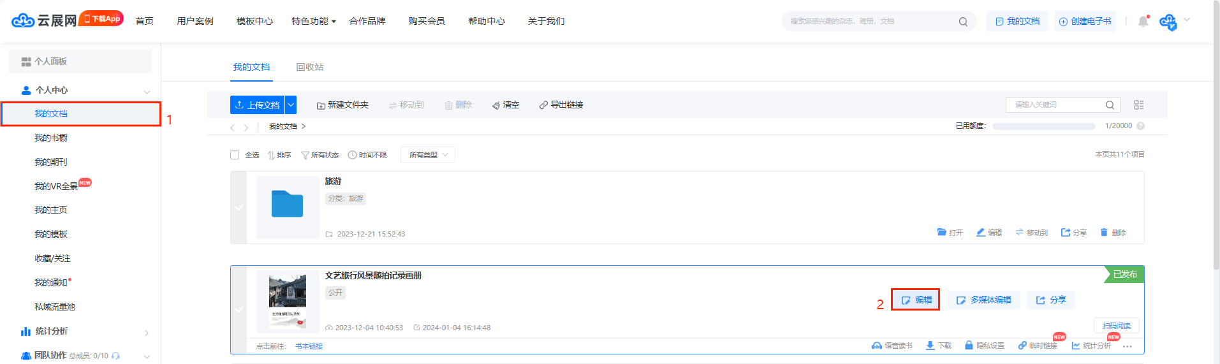Expand the 上传文档 dropdown arrow

click(291, 105)
